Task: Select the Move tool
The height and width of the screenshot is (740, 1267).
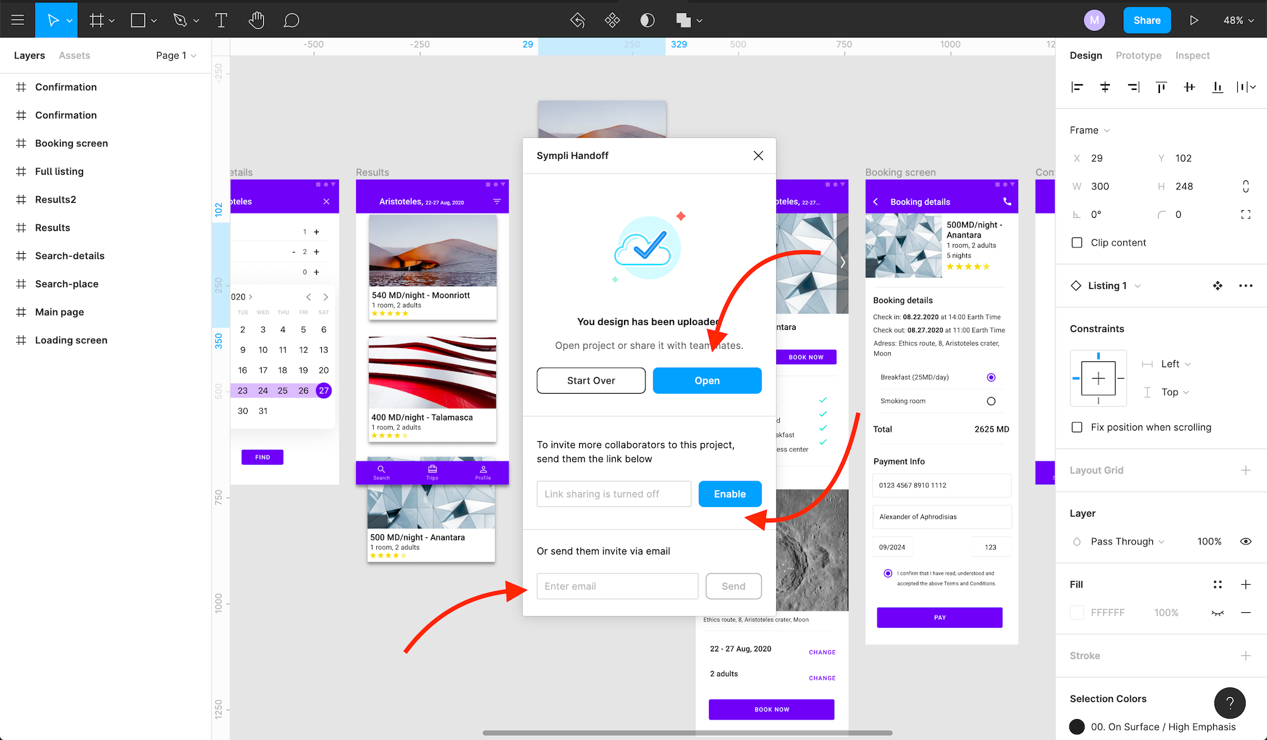Action: [x=53, y=20]
